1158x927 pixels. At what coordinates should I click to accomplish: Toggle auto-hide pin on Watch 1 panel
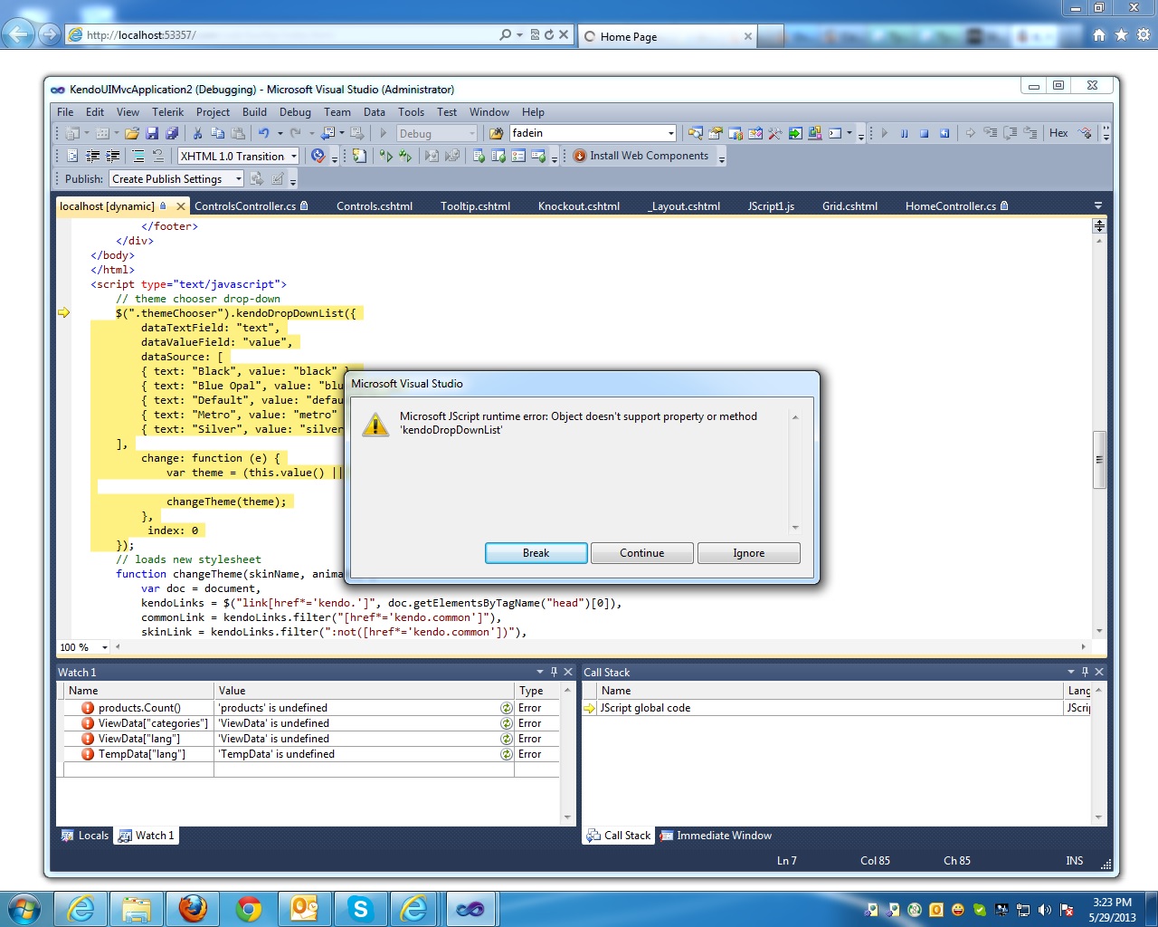(555, 672)
